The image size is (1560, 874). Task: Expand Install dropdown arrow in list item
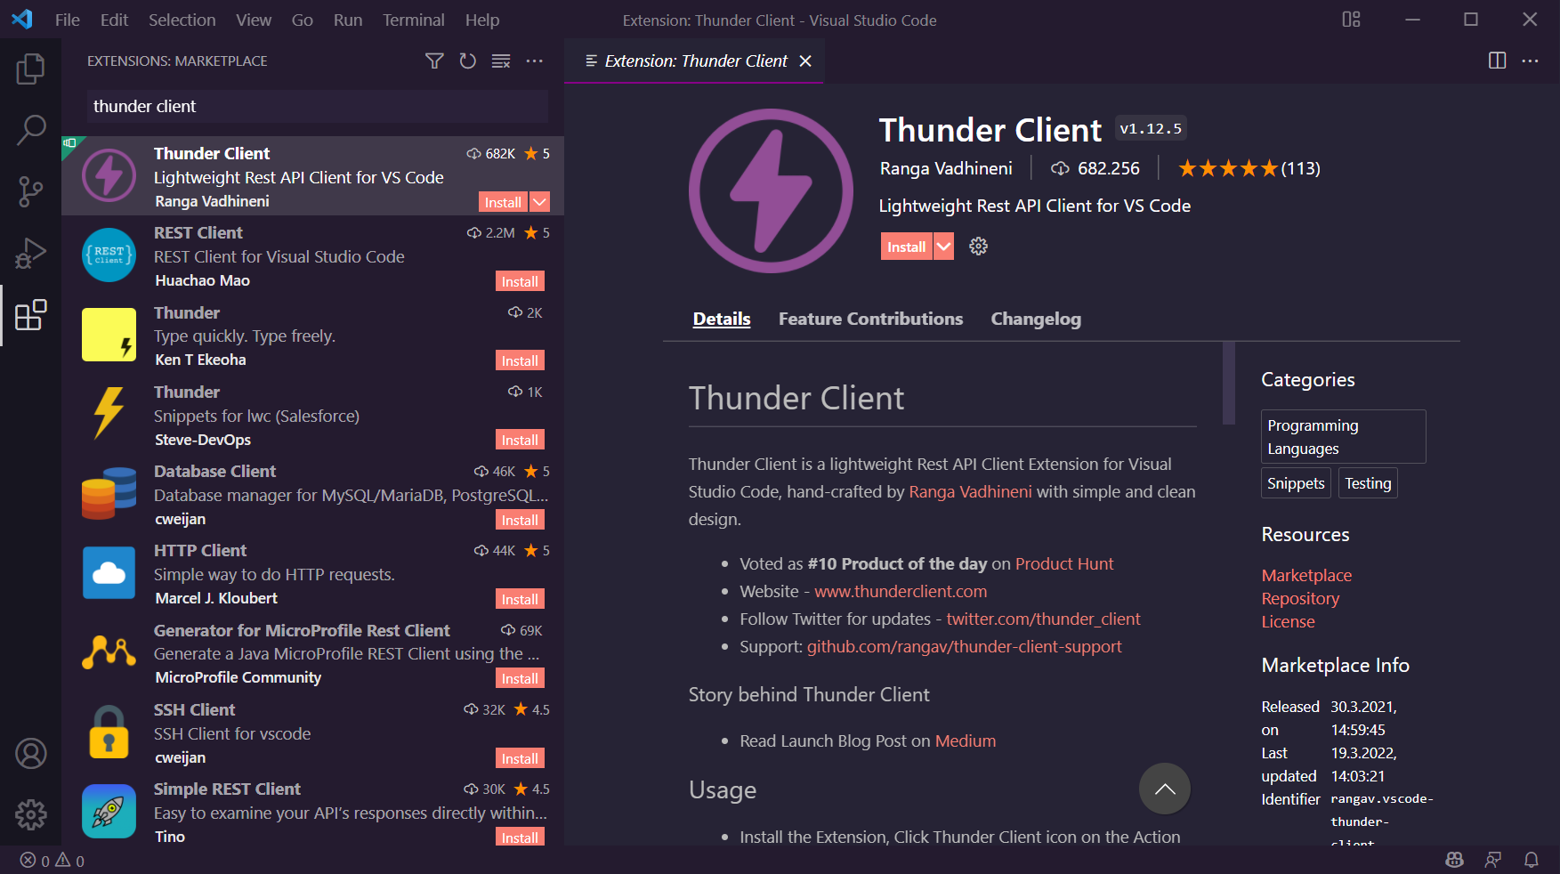[540, 202]
